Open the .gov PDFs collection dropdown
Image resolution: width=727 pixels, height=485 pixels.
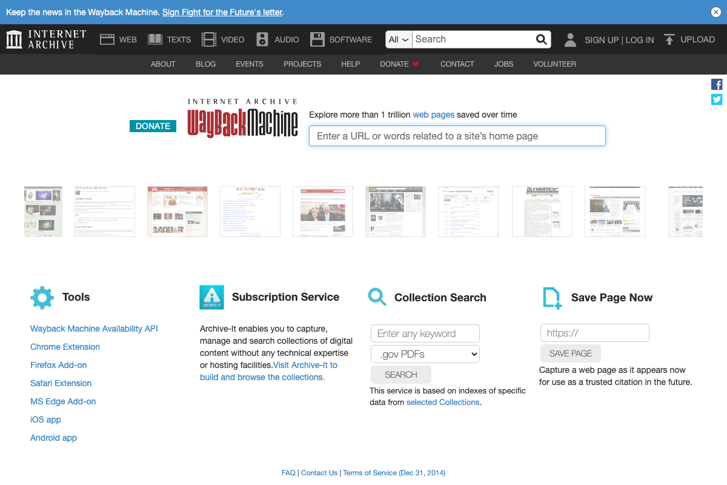pyautogui.click(x=425, y=354)
